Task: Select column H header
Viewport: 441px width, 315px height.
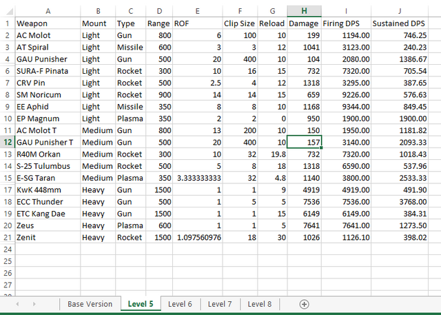Action: (x=303, y=11)
